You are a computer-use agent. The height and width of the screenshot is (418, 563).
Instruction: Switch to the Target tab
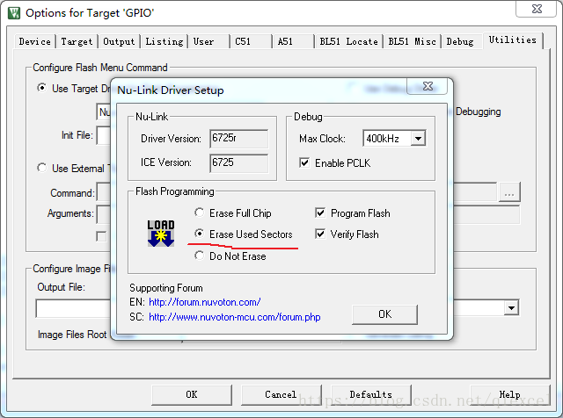pos(77,41)
